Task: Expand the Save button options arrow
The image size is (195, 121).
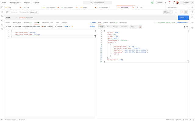Action: point(172,12)
